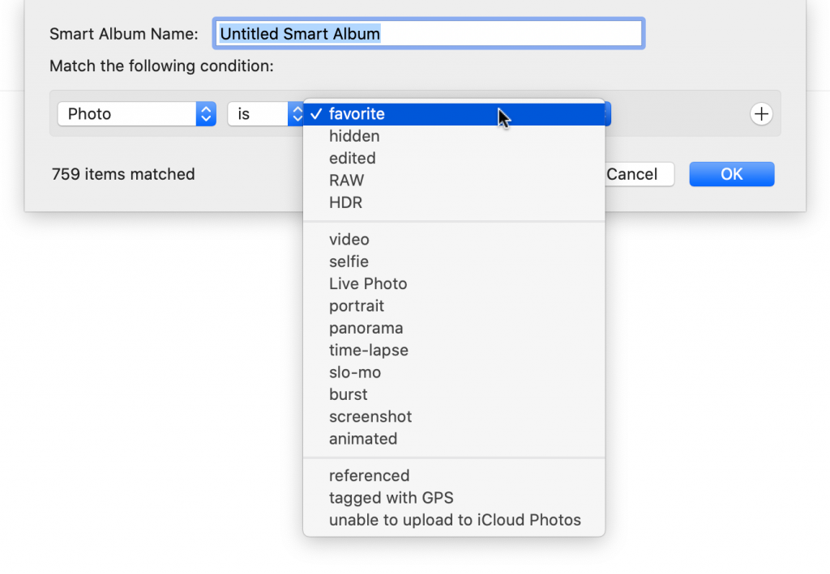This screenshot has height=574, width=830.
Task: Click the Smart Album Name text field
Action: [x=429, y=33]
